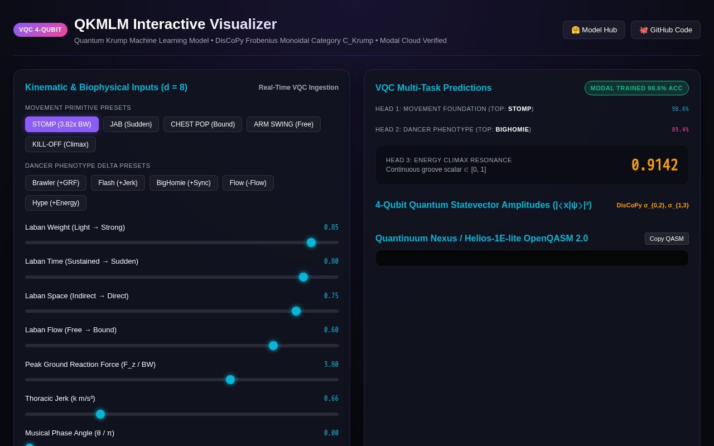The width and height of the screenshot is (714, 446).
Task: Select the Hype (+Energy) phenotype preset
Action: 56,203
